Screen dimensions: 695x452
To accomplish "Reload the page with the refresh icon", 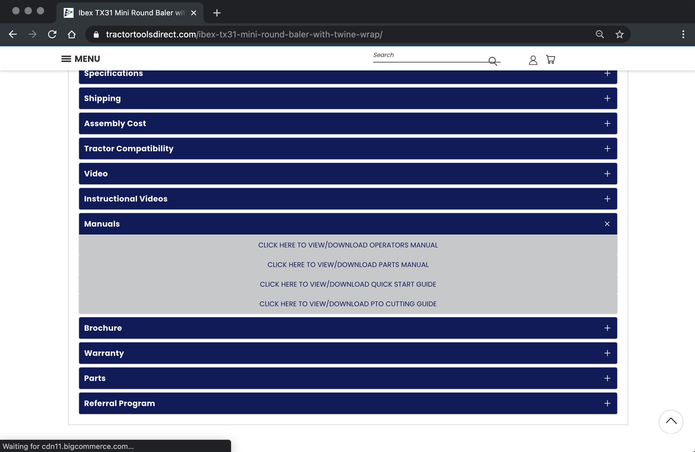I will pos(52,34).
